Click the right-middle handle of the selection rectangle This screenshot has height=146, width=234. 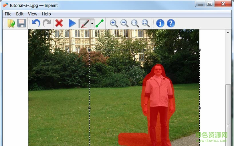200,108
